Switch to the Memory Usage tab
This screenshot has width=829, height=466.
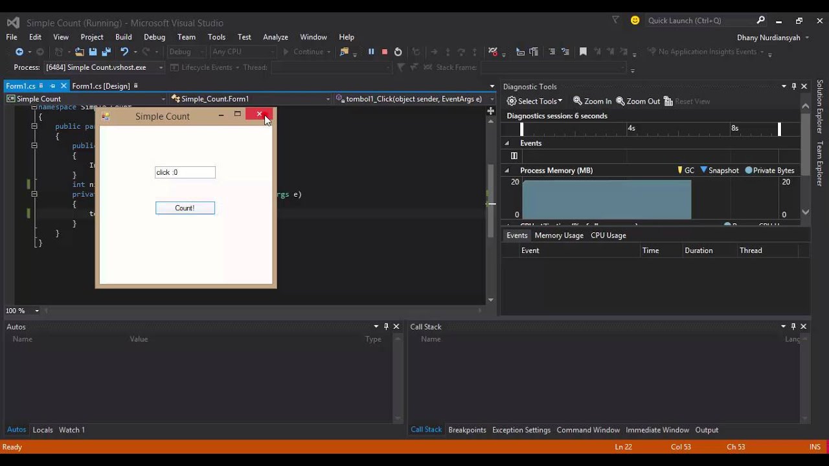[x=559, y=235]
